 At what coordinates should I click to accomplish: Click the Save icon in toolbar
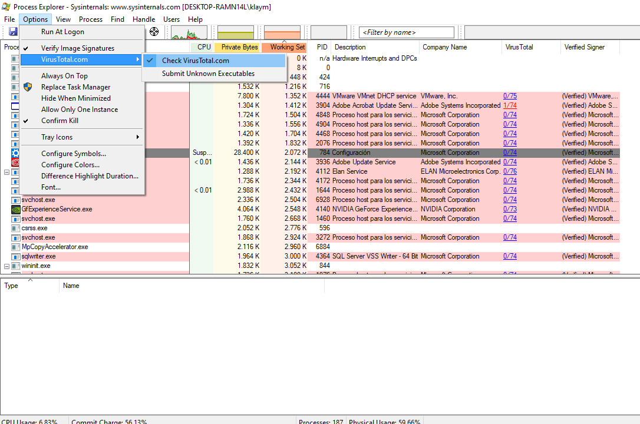tap(12, 32)
